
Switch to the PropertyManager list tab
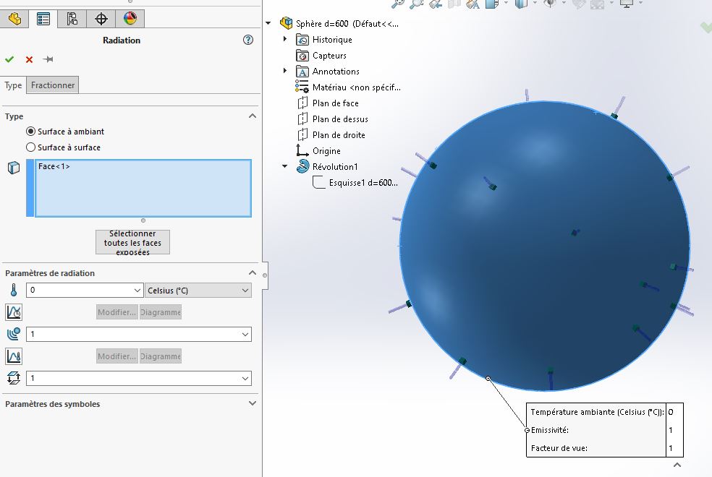click(43, 19)
